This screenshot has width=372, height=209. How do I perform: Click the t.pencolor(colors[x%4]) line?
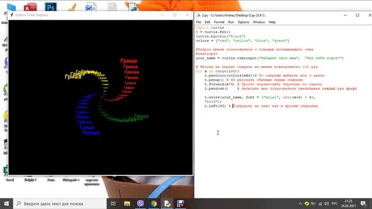pos(264,75)
